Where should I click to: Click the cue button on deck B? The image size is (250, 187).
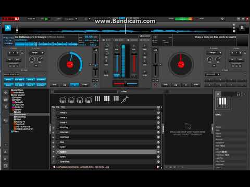[x=166, y=85]
